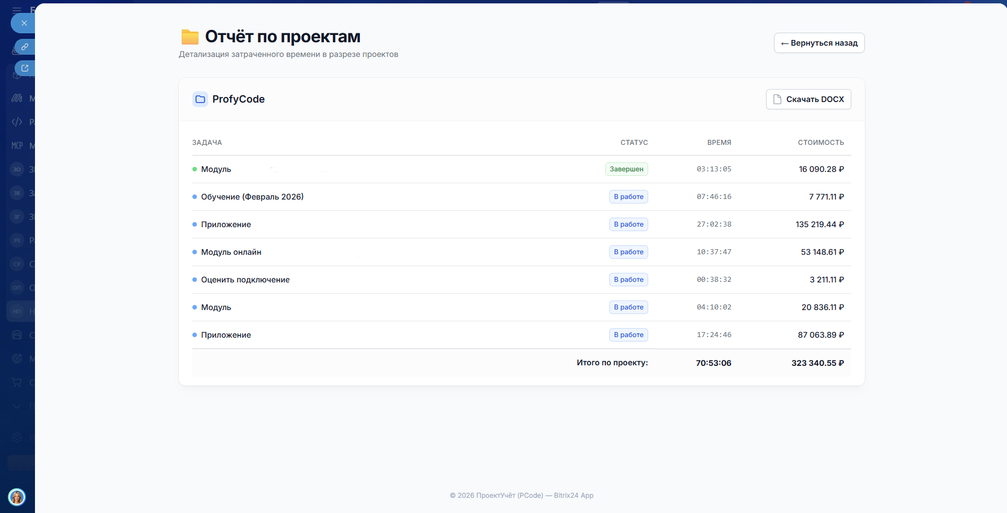The height and width of the screenshot is (513, 1007).
Task: Close the report slider with the X button
Action: [x=24, y=23]
